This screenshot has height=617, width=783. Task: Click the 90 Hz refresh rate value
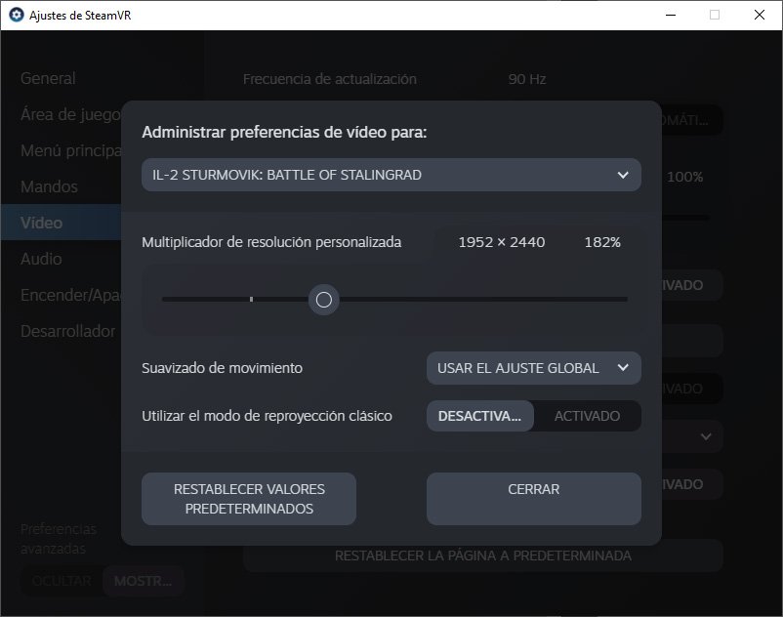point(527,79)
